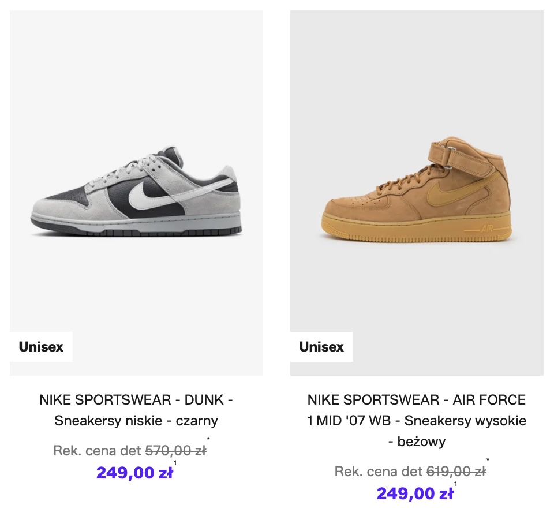Click "Rek. cena det" label under Air Force
This screenshot has width=554, height=516.
click(x=378, y=472)
